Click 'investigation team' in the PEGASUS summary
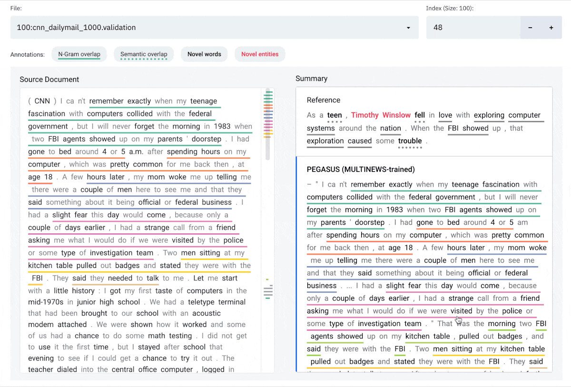Image resolution: width=571 pixels, height=387 pixels. [x=389, y=324]
